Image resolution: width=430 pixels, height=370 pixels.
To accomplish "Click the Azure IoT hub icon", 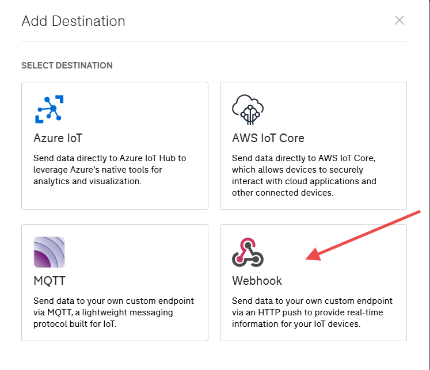I will (x=49, y=109).
